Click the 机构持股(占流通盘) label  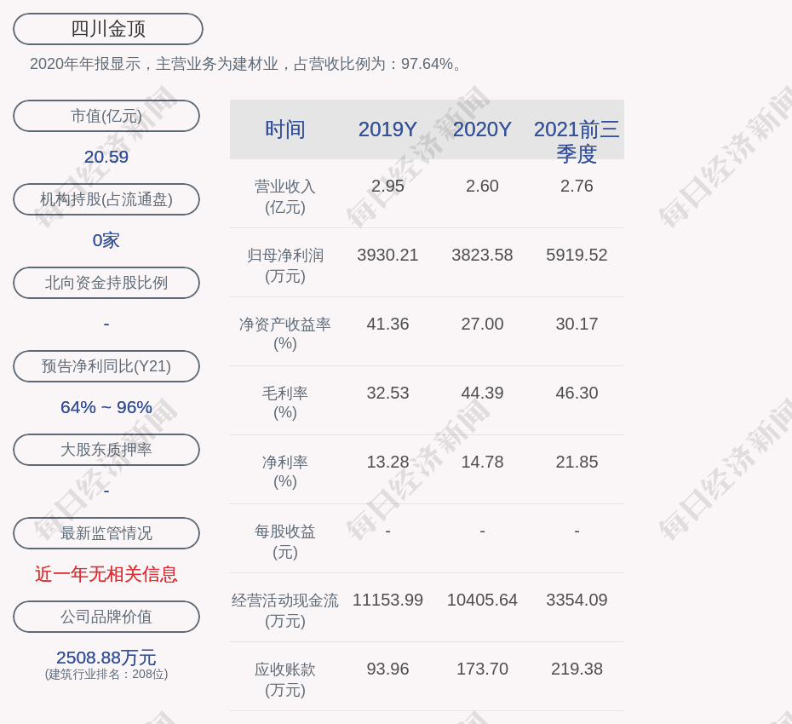click(106, 199)
